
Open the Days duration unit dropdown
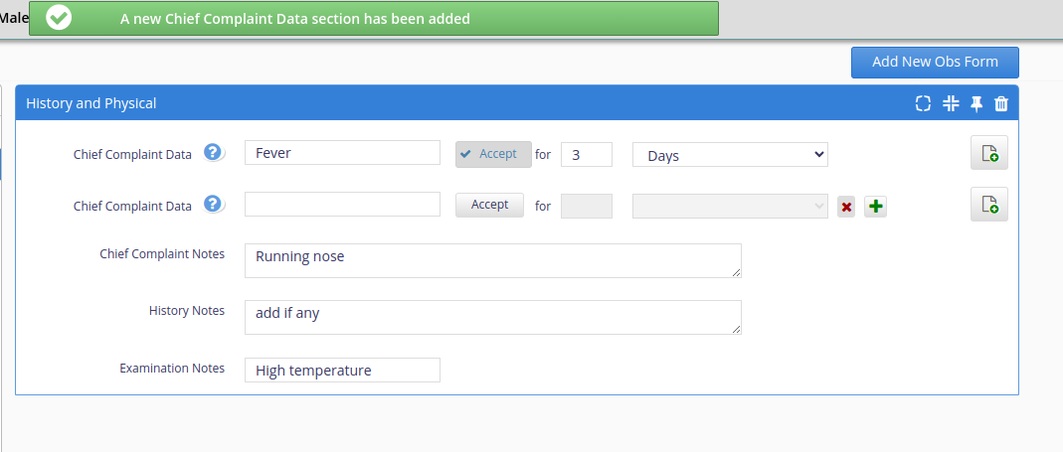click(x=730, y=155)
